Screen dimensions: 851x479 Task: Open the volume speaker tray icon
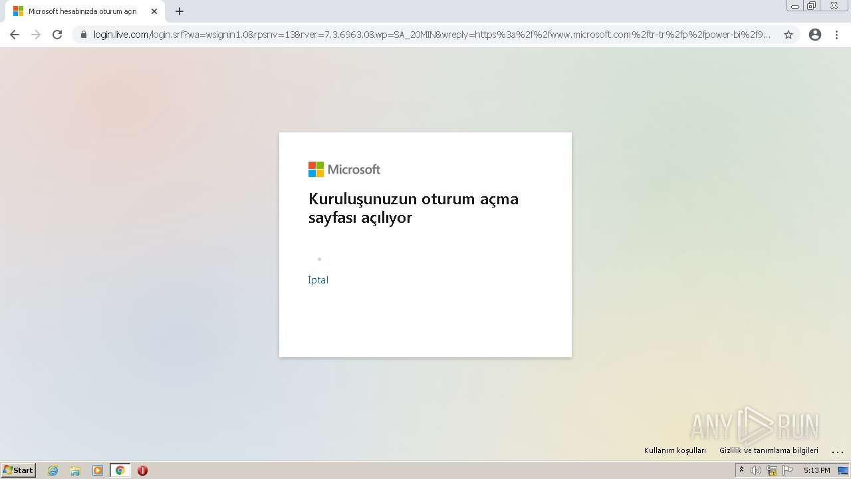tap(756, 470)
